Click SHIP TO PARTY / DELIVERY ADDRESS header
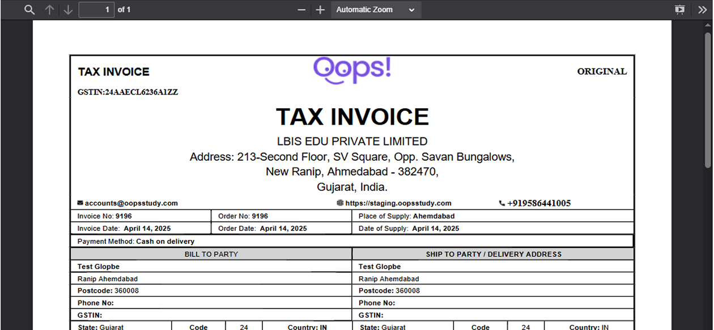This screenshot has height=330, width=714. [494, 254]
